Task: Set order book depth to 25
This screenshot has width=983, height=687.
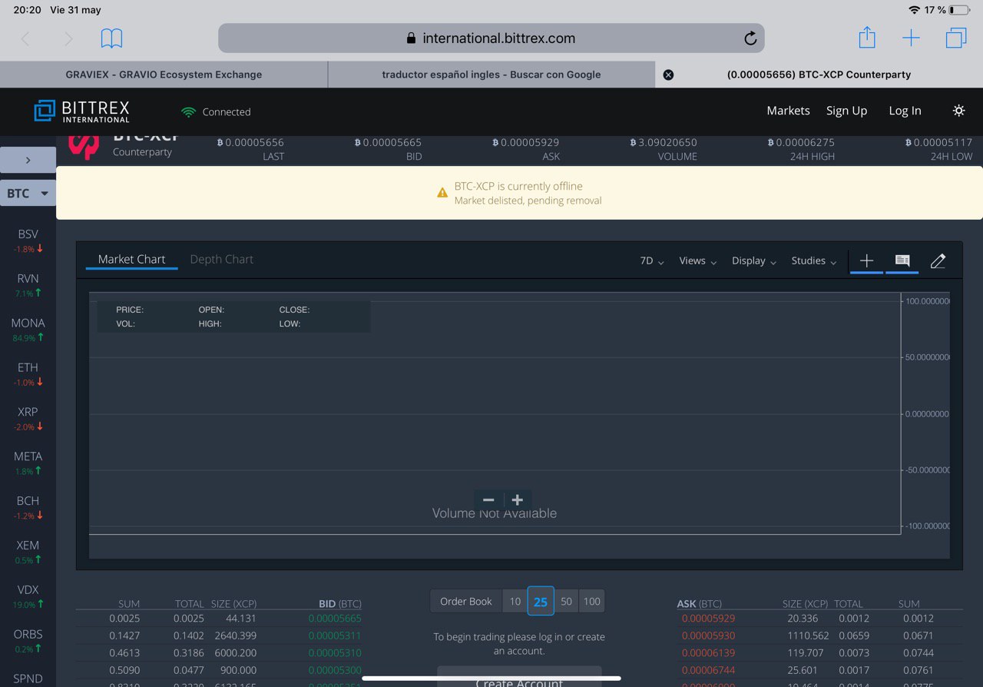Action: click(x=541, y=602)
